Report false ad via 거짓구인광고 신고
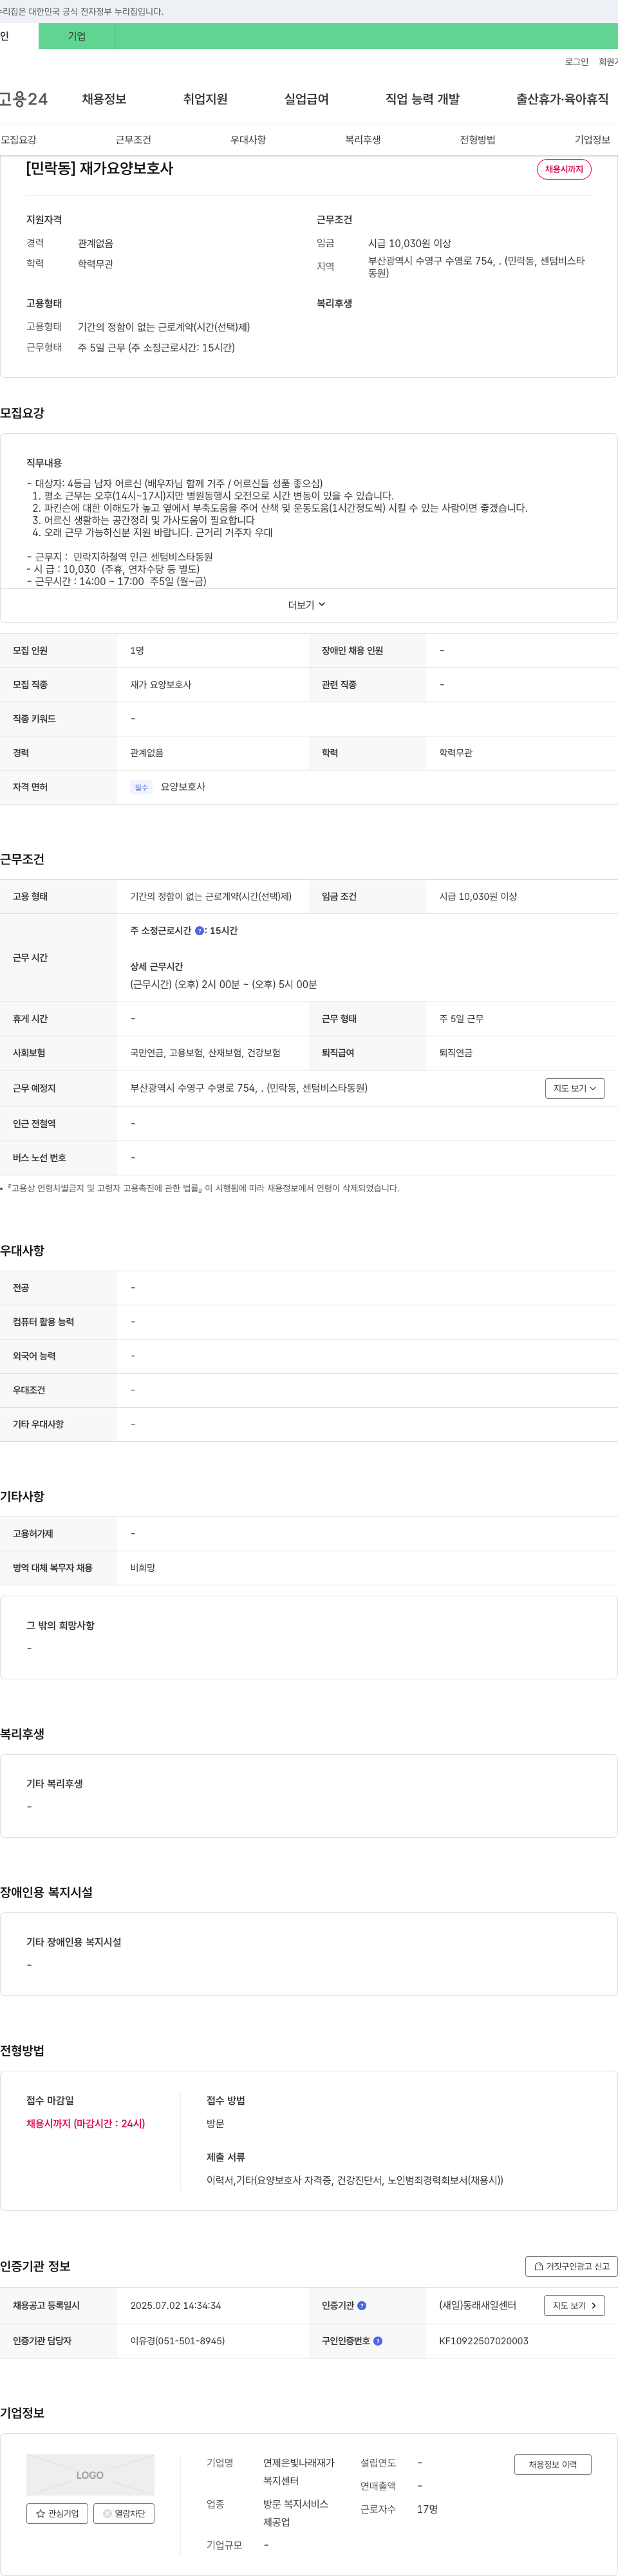Image resolution: width=618 pixels, height=2576 pixels. pyautogui.click(x=571, y=2266)
